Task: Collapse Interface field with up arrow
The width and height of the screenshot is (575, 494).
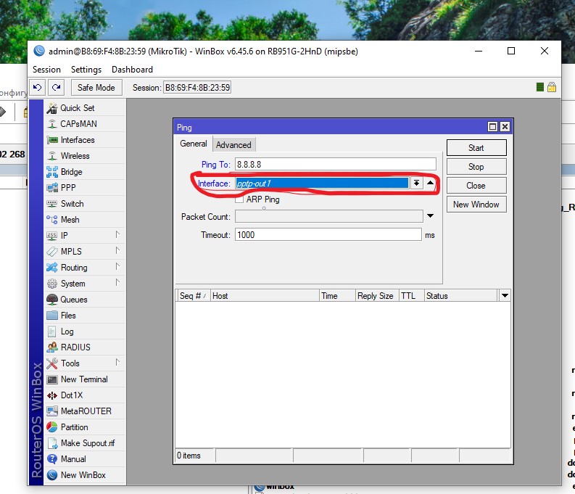Action: coord(430,183)
